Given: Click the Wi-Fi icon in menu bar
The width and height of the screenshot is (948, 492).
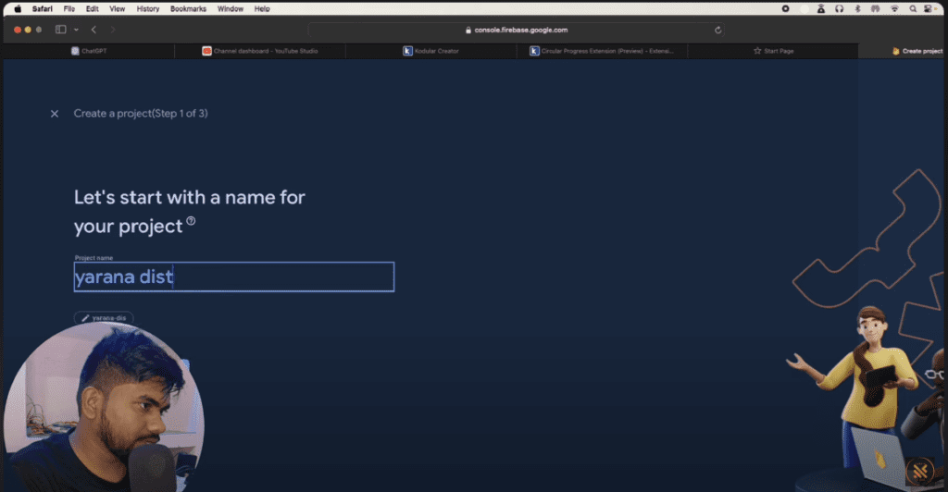Looking at the screenshot, I should 894,8.
